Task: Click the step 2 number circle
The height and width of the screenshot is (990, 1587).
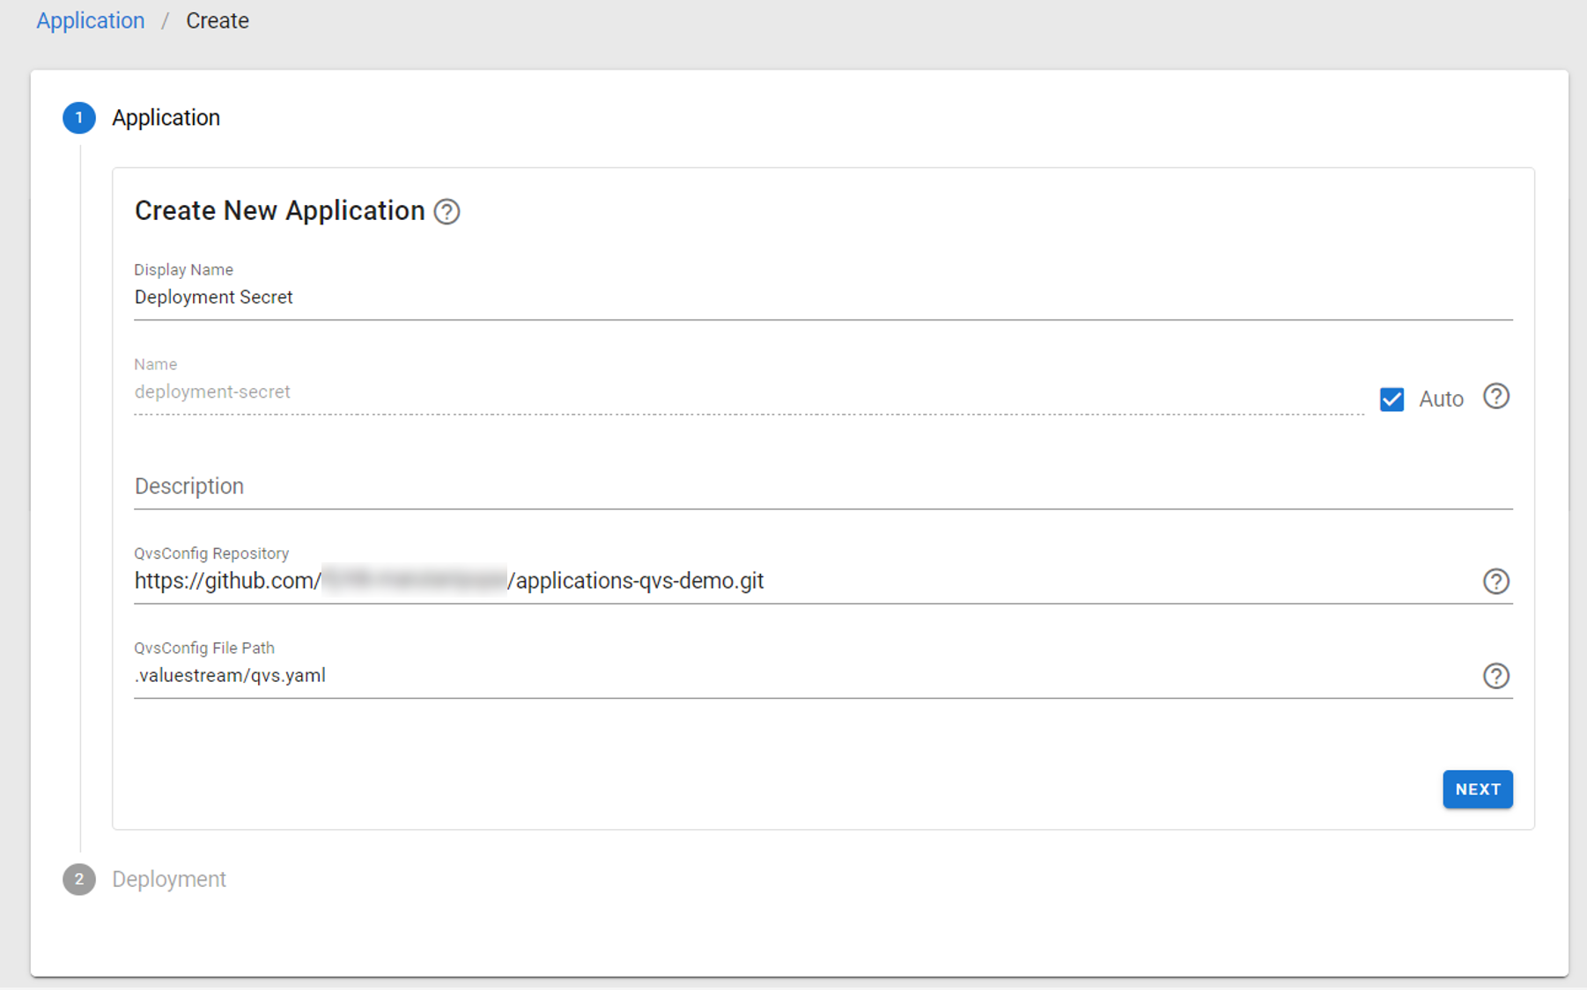Action: [79, 879]
